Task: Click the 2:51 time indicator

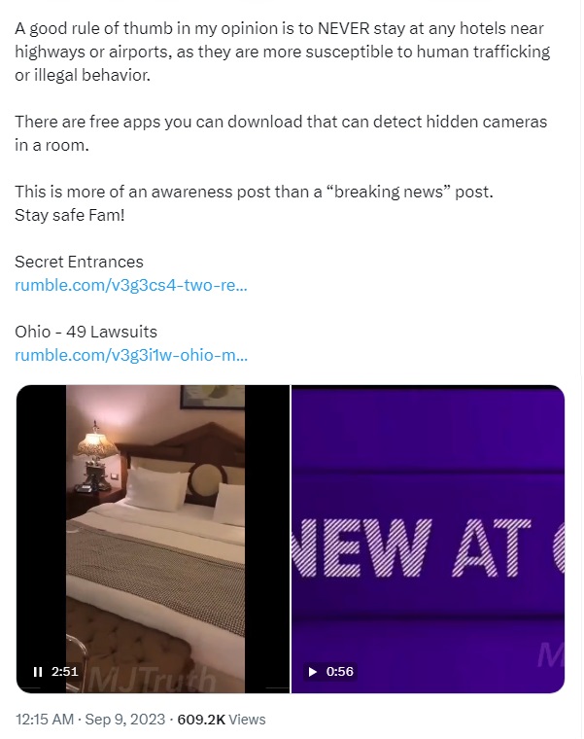Action: (x=65, y=672)
